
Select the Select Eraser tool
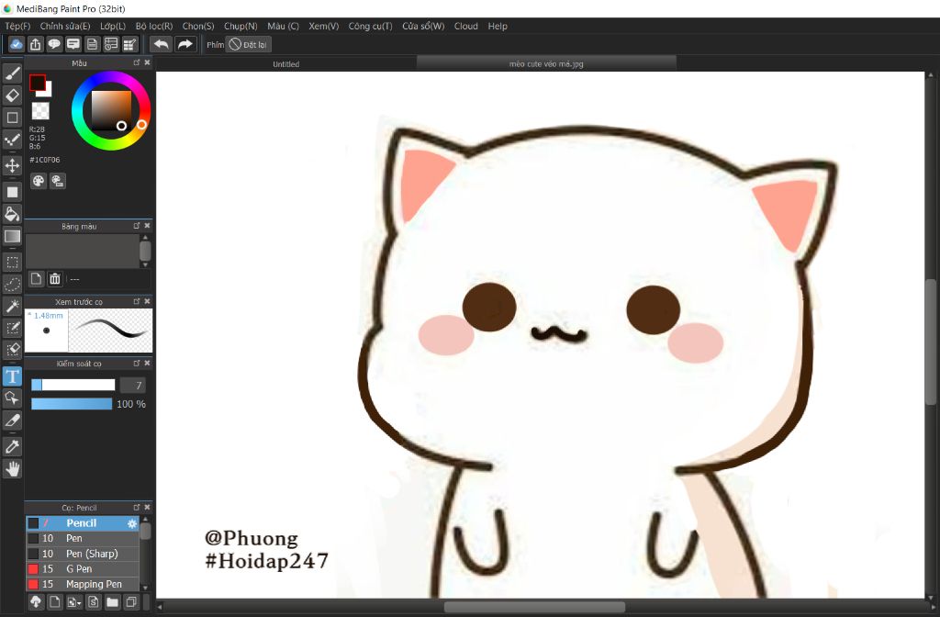[12, 350]
